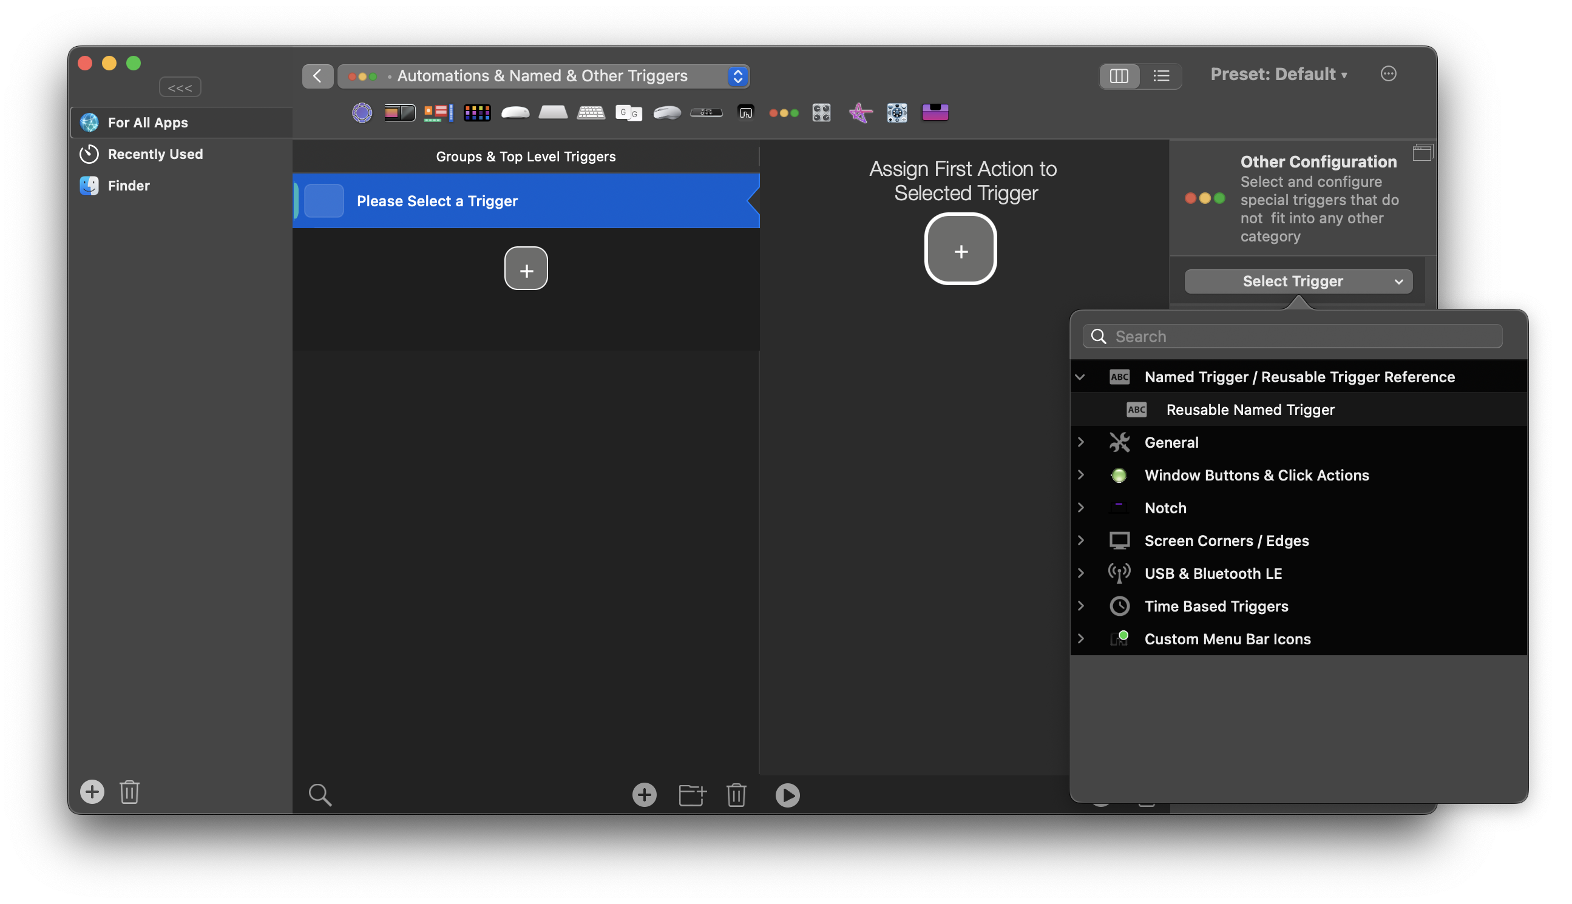Image resolution: width=1572 pixels, height=904 pixels.
Task: Select the Touch Bar triggers icon
Action: click(399, 112)
